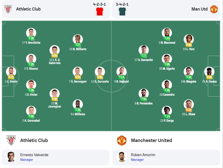Open N. Williams player avatar
This screenshot has width=223, height=168.
pos(78,39)
